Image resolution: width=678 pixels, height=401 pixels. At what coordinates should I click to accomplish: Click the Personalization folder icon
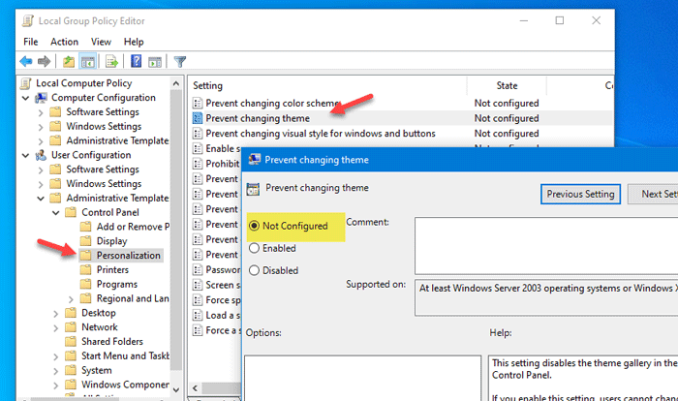[85, 255]
